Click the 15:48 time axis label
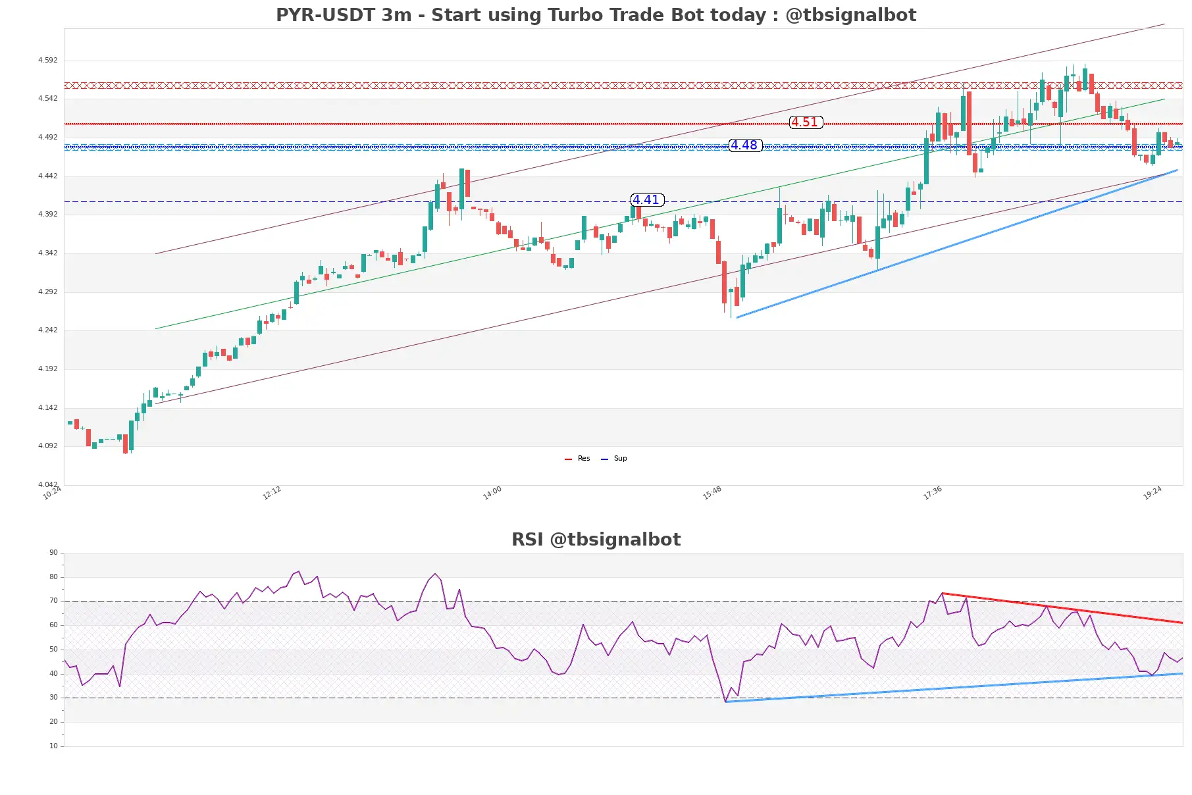The image size is (1192, 795). coord(712,493)
